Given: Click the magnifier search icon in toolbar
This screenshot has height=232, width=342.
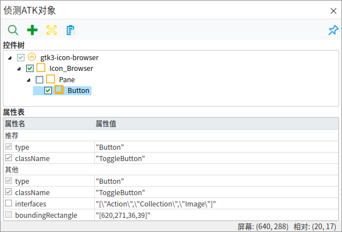Looking at the screenshot, I should pyautogui.click(x=12, y=30).
